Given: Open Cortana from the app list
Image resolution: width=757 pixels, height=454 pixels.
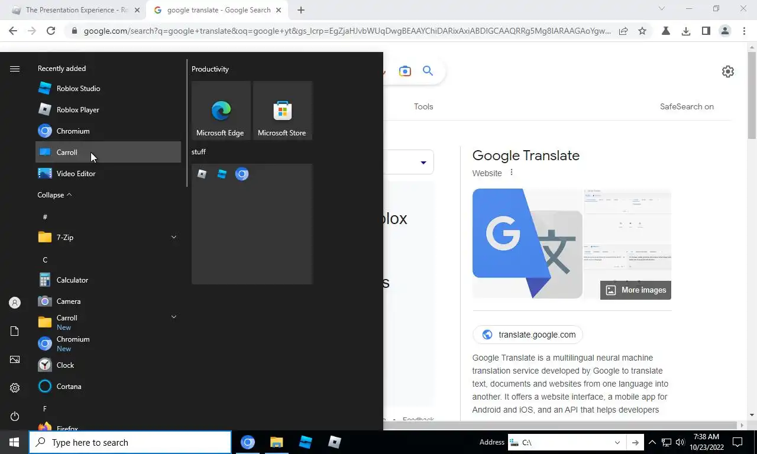Looking at the screenshot, I should pyautogui.click(x=108, y=387).
